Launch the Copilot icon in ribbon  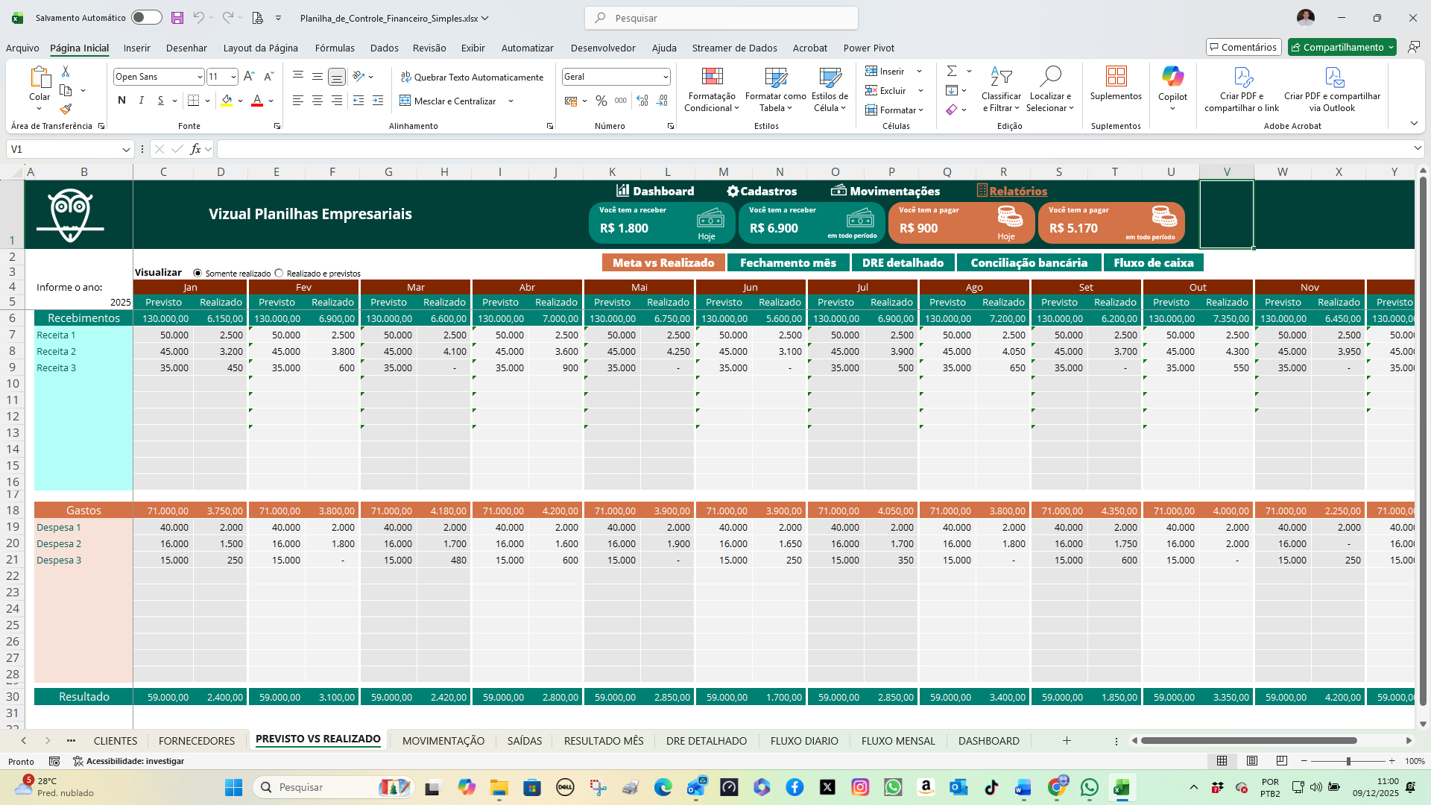pos(1172,76)
